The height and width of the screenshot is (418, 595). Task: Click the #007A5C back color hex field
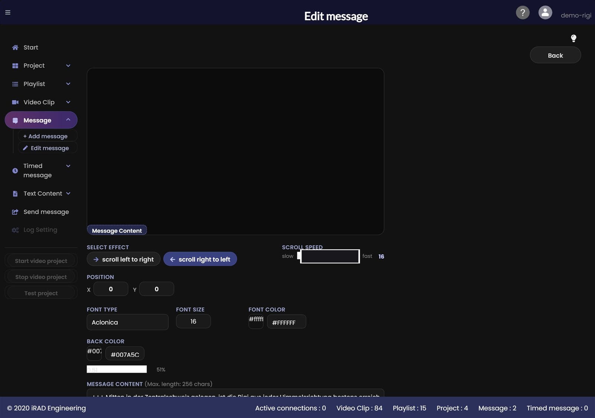(125, 354)
